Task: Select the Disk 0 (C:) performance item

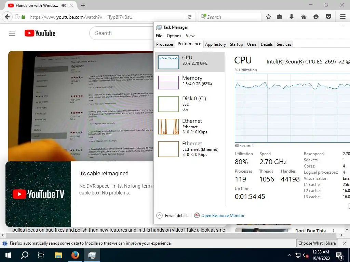Action: click(190, 104)
